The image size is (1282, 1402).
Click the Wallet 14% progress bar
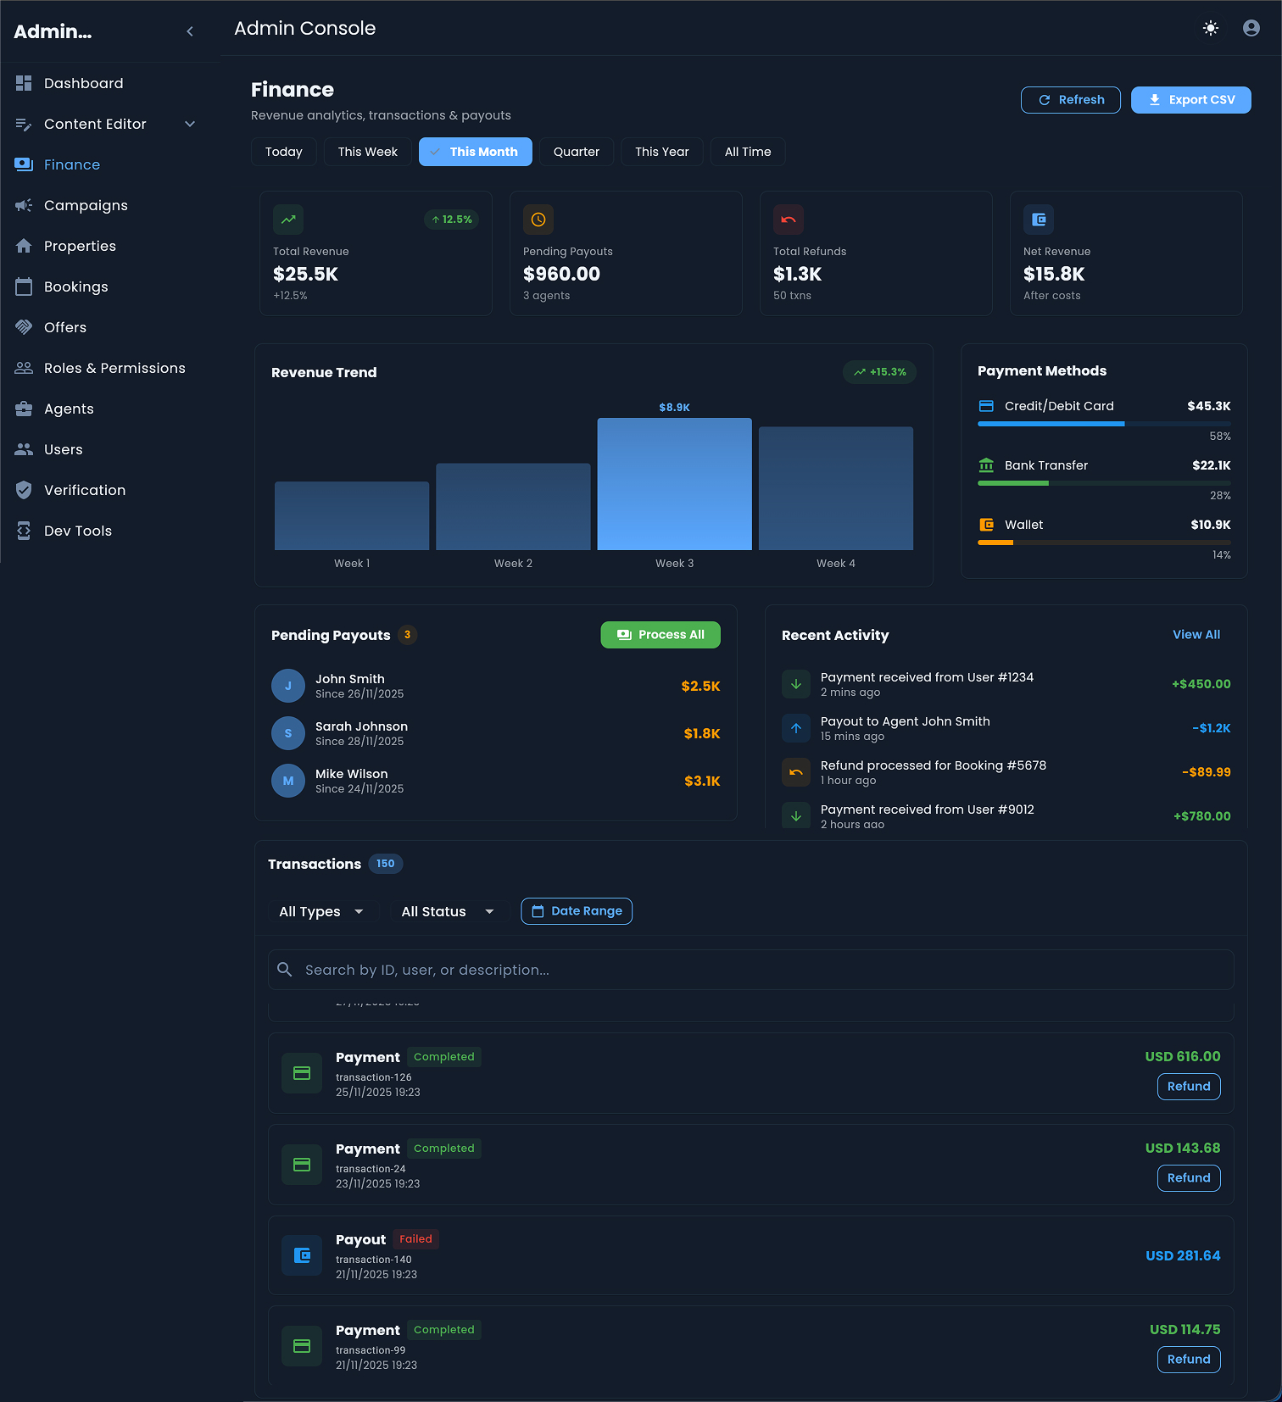(1104, 542)
